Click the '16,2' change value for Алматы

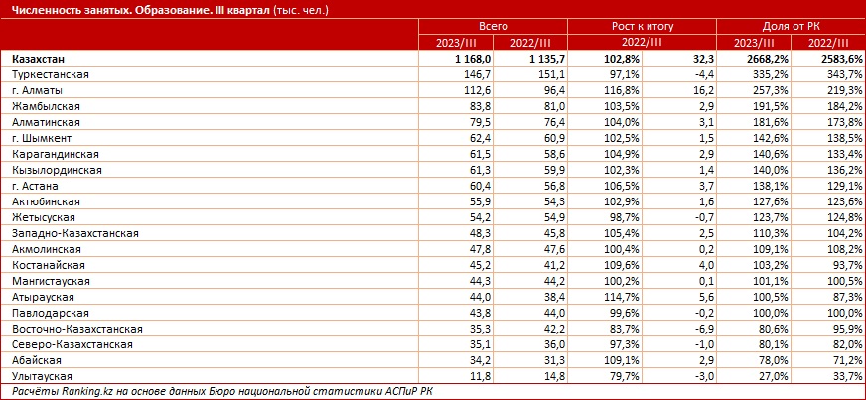[704, 90]
